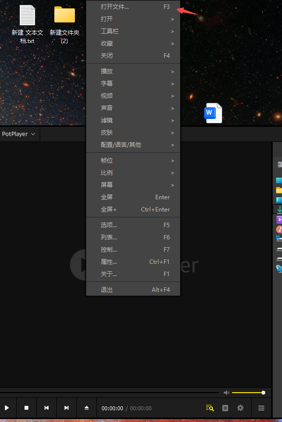
Task: Expand the 滤镜 submenu
Action: pyautogui.click(x=133, y=120)
